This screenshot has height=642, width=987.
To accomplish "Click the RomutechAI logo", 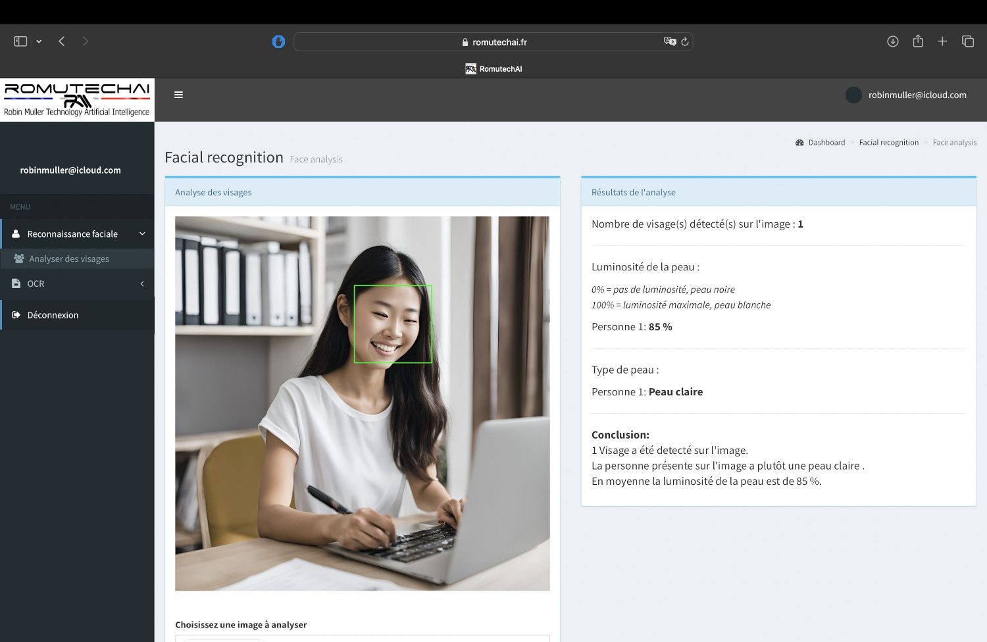I will pyautogui.click(x=77, y=99).
